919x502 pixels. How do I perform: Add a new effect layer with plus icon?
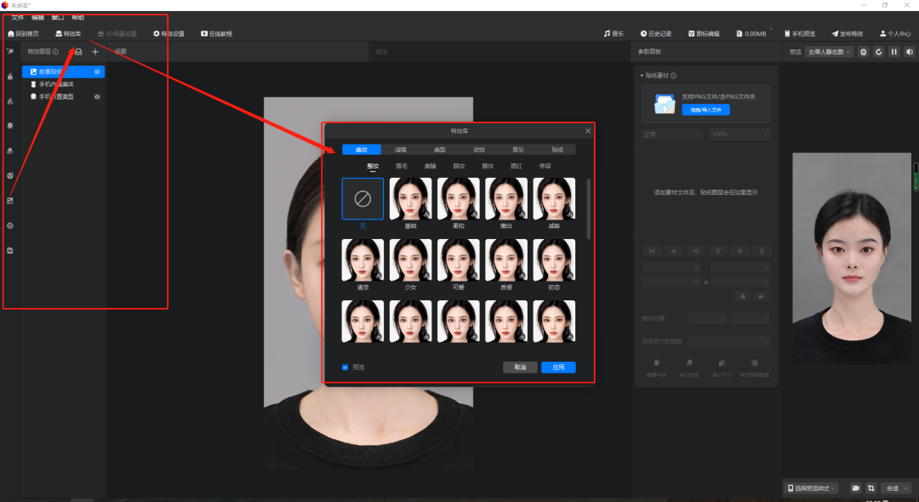coord(95,52)
